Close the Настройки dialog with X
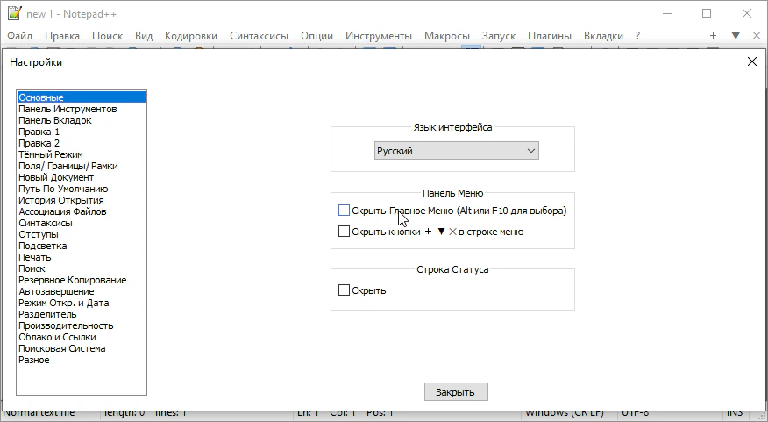This screenshot has width=768, height=422. click(751, 61)
